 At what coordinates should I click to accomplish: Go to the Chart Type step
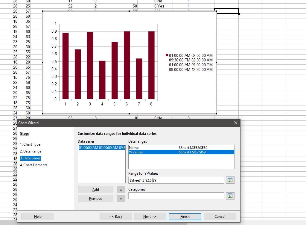(x=30, y=144)
